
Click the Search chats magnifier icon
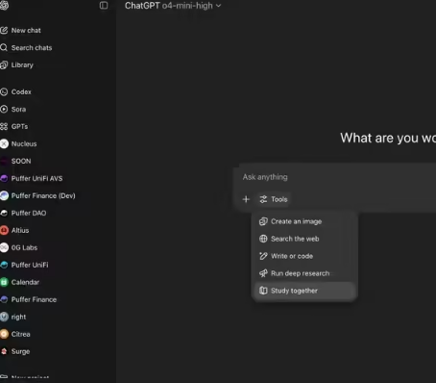(x=4, y=48)
